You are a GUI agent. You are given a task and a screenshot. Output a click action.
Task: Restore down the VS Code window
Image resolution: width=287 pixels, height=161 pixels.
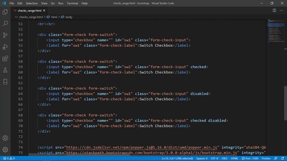click(x=272, y=3)
